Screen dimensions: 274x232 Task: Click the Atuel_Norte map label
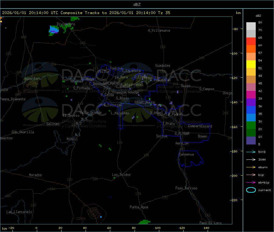click(x=145, y=102)
